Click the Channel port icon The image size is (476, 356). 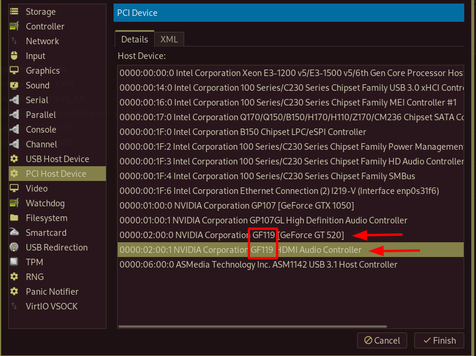(14, 144)
